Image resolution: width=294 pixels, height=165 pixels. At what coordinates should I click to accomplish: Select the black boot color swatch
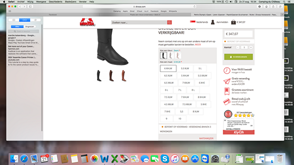coord(164,55)
